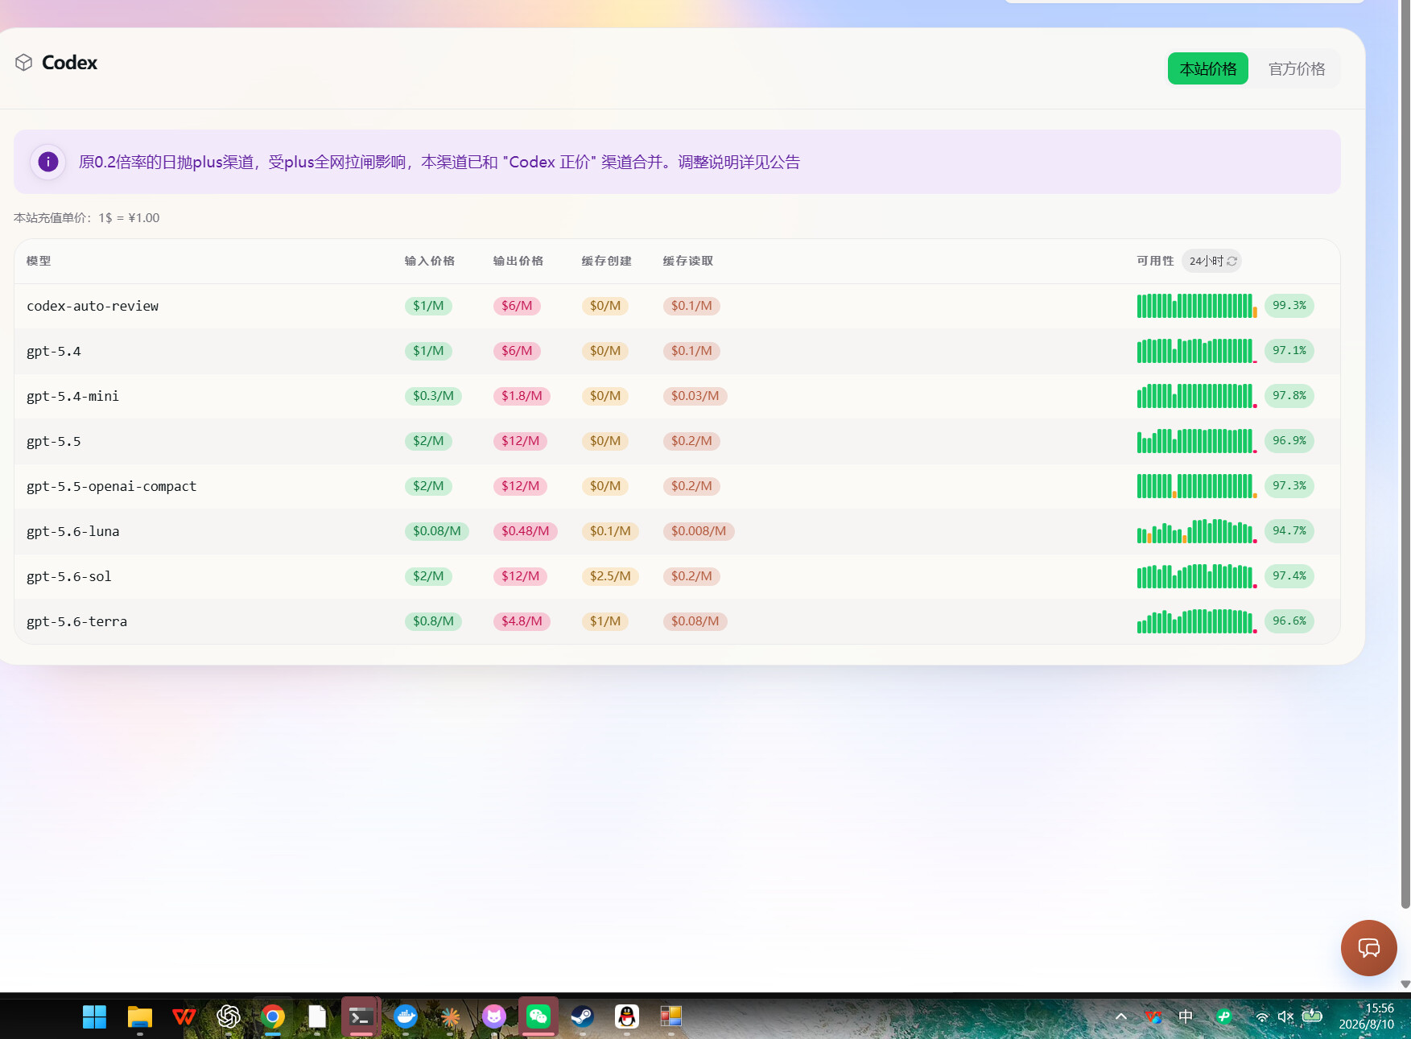Open the orange starburst app in taskbar
Viewport: 1411px width, 1039px height.
click(450, 1017)
